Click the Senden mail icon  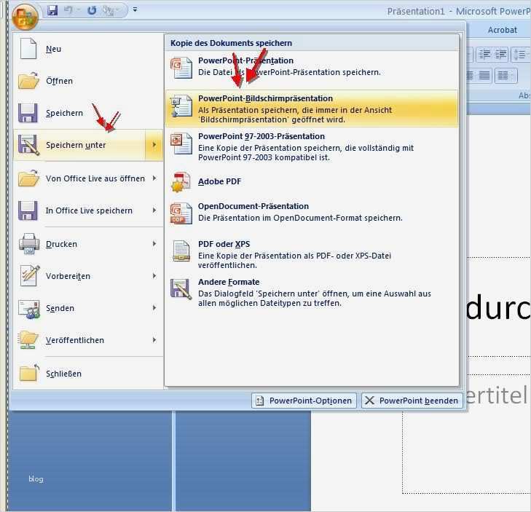[x=29, y=309]
